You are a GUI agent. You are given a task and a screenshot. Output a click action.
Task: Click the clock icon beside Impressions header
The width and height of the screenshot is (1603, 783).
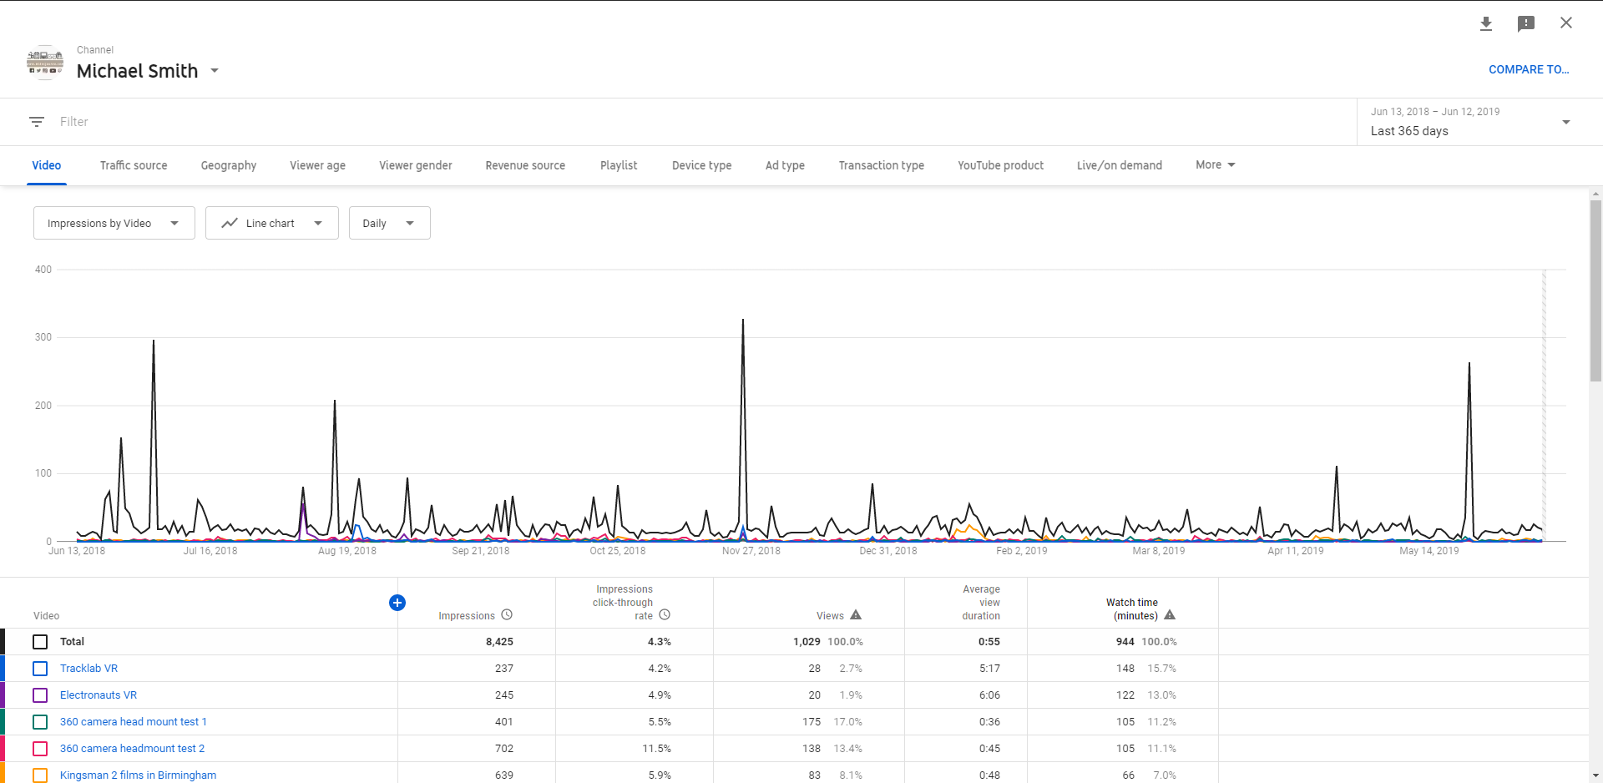(x=507, y=615)
